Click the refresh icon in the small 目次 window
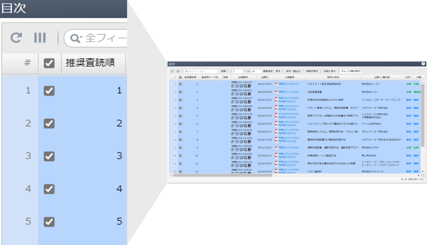435x245 pixels. point(172,71)
